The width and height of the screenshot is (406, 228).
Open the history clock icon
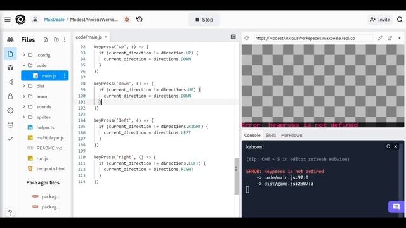(140, 20)
